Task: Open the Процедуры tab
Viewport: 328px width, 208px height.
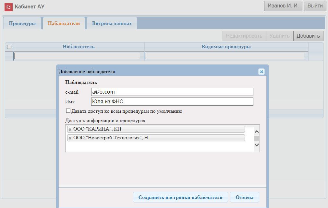Action: tap(22, 23)
